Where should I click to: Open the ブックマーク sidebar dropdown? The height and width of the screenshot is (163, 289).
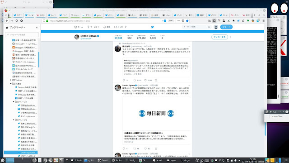17,27
